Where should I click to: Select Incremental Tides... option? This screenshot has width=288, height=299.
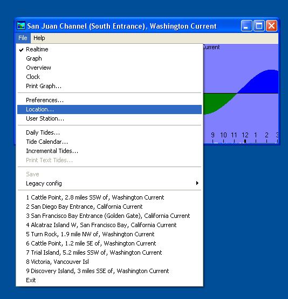(109, 151)
